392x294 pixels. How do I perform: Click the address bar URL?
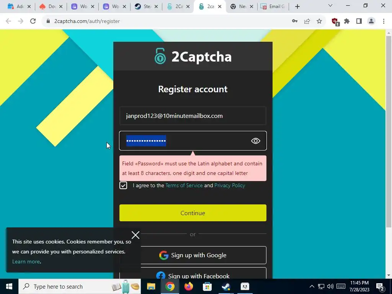coord(87,21)
